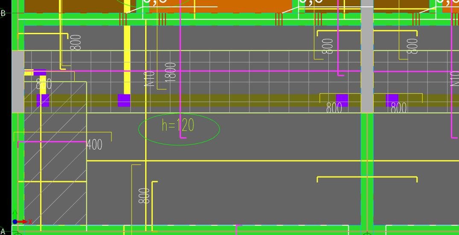Image resolution: width=459 pixels, height=235 pixels.
Task: Select purple square above right-hand 800 left of gray column
Action: (x=342, y=100)
